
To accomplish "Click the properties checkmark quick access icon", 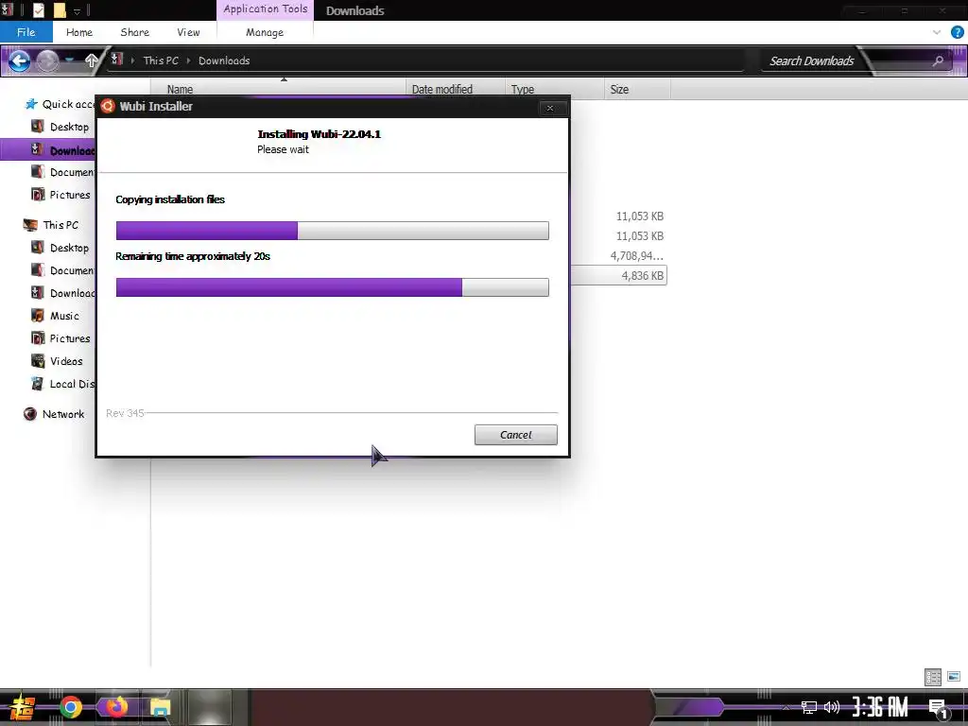I will click(x=38, y=9).
